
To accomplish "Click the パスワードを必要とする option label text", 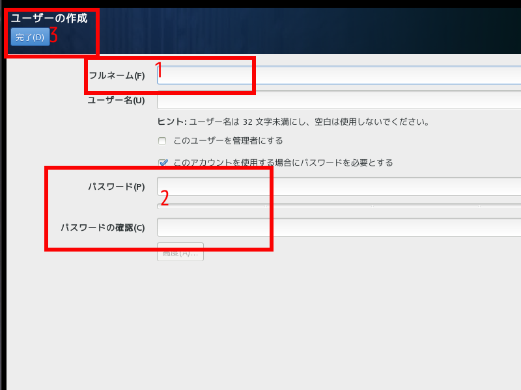I will click(283, 163).
